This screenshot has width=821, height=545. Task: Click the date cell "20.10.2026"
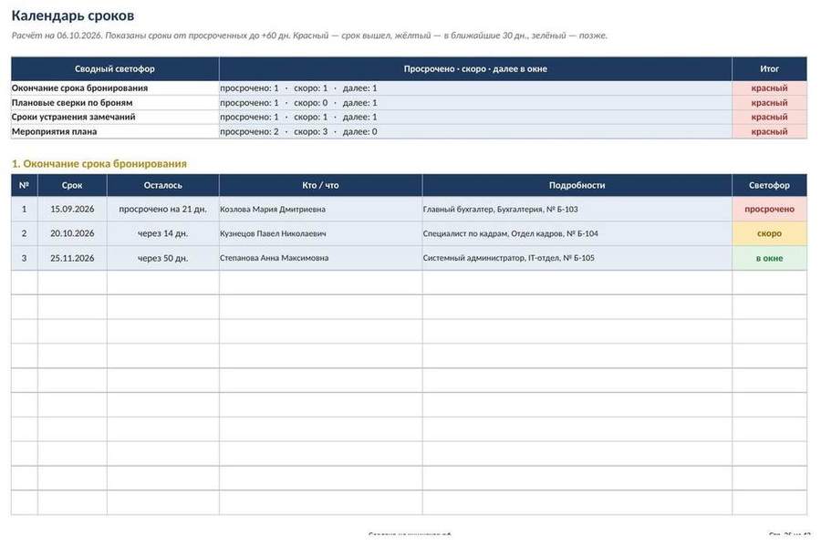[72, 233]
